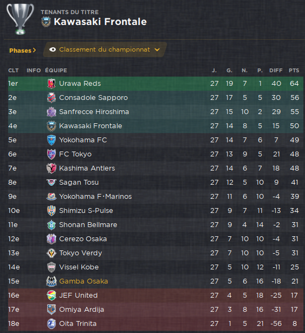The height and width of the screenshot is (333, 305).
Task: Click the JEF United club logo
Action: tap(51, 296)
